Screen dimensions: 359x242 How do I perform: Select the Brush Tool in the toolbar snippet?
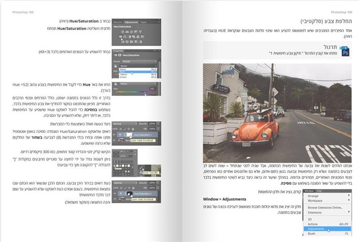tap(142, 168)
